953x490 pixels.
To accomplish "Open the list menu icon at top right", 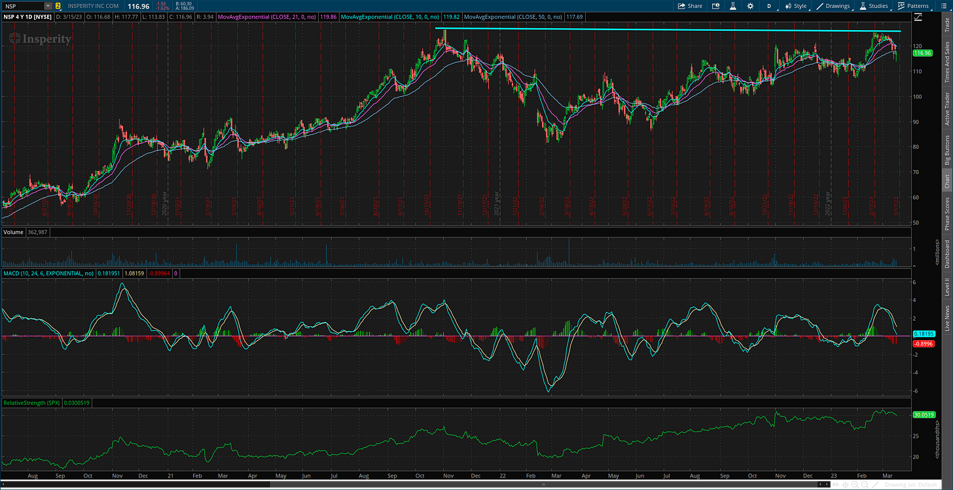I will point(944,6).
